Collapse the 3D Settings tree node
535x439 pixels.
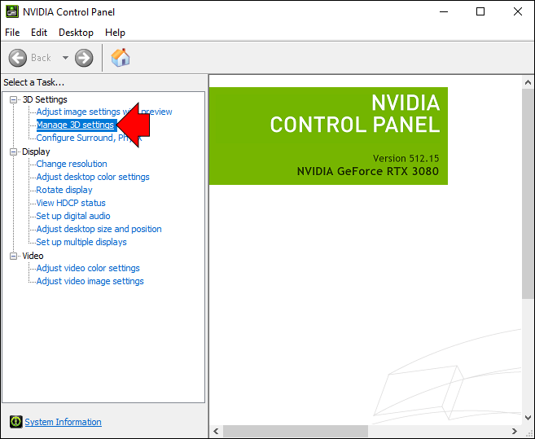click(13, 99)
